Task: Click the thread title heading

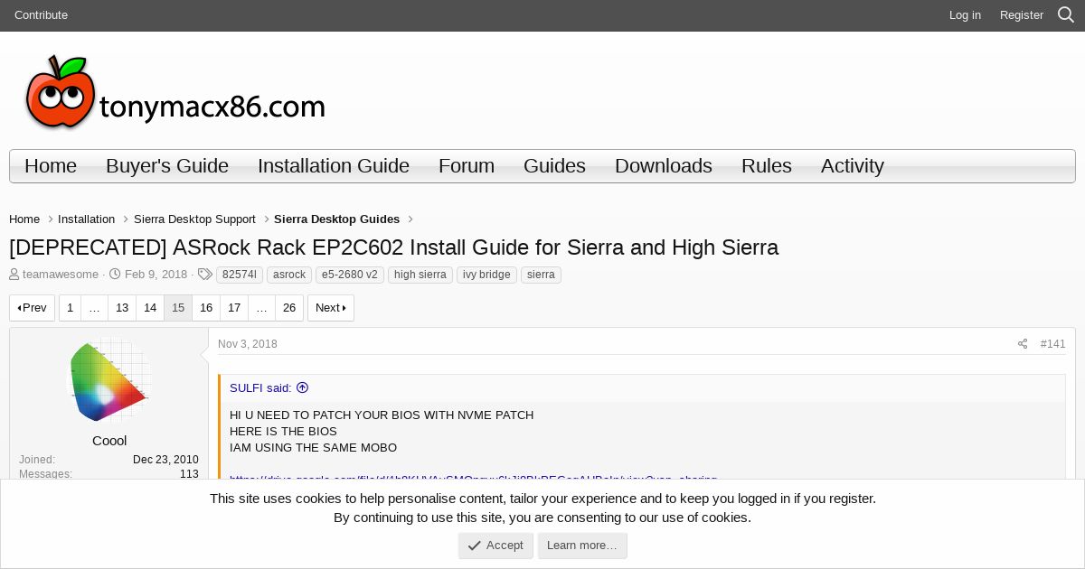Action: pyautogui.click(x=393, y=247)
